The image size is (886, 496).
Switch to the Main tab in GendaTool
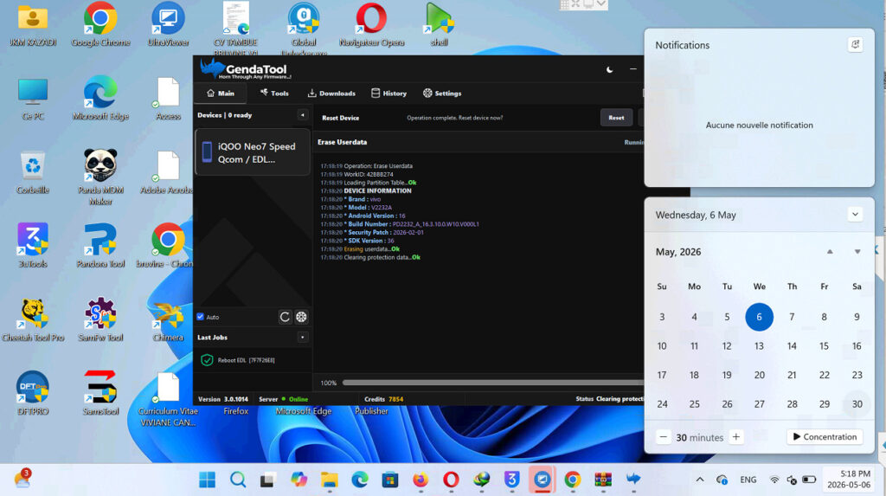pyautogui.click(x=221, y=93)
